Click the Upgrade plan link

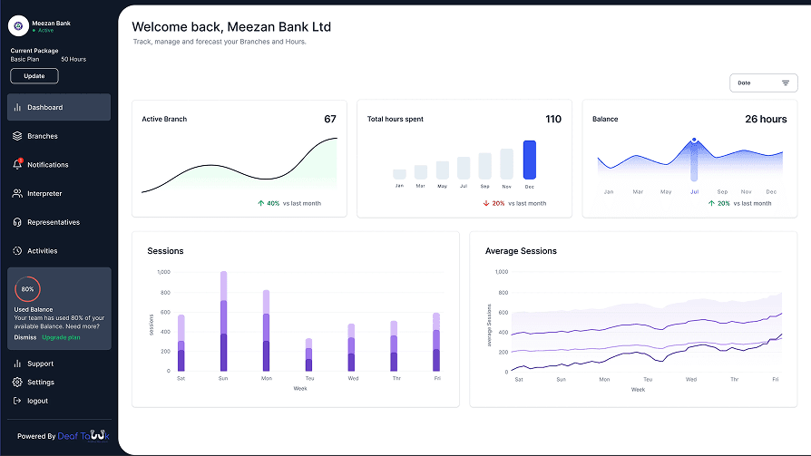(61, 337)
